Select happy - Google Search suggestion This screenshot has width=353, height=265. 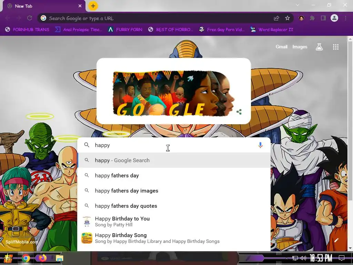174,160
